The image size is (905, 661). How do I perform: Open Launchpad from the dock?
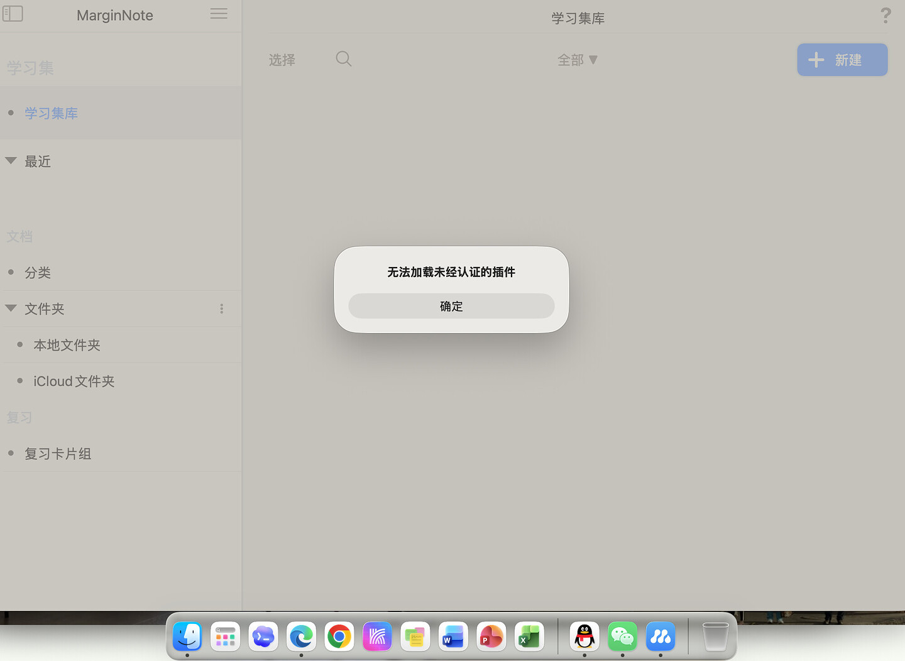[x=225, y=636]
